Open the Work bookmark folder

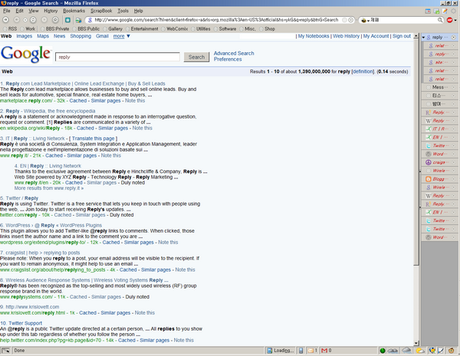point(28,29)
